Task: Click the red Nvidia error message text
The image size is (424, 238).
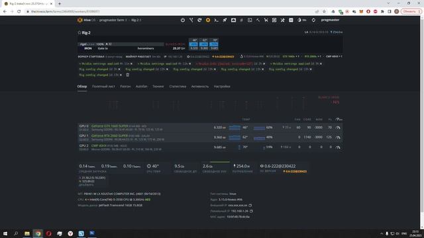Action: pyautogui.click(x=225, y=63)
